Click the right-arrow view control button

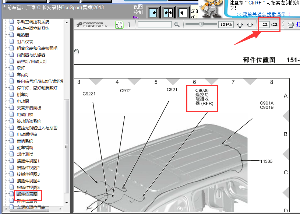point(153,13)
